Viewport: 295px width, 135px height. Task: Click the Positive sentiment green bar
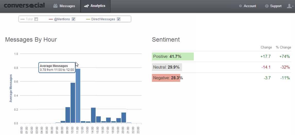point(173,56)
